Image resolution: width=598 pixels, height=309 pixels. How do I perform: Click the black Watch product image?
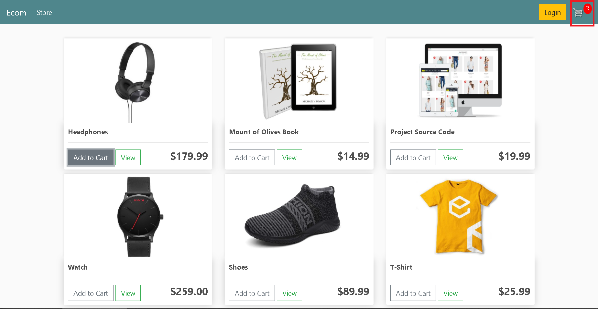[140, 217]
